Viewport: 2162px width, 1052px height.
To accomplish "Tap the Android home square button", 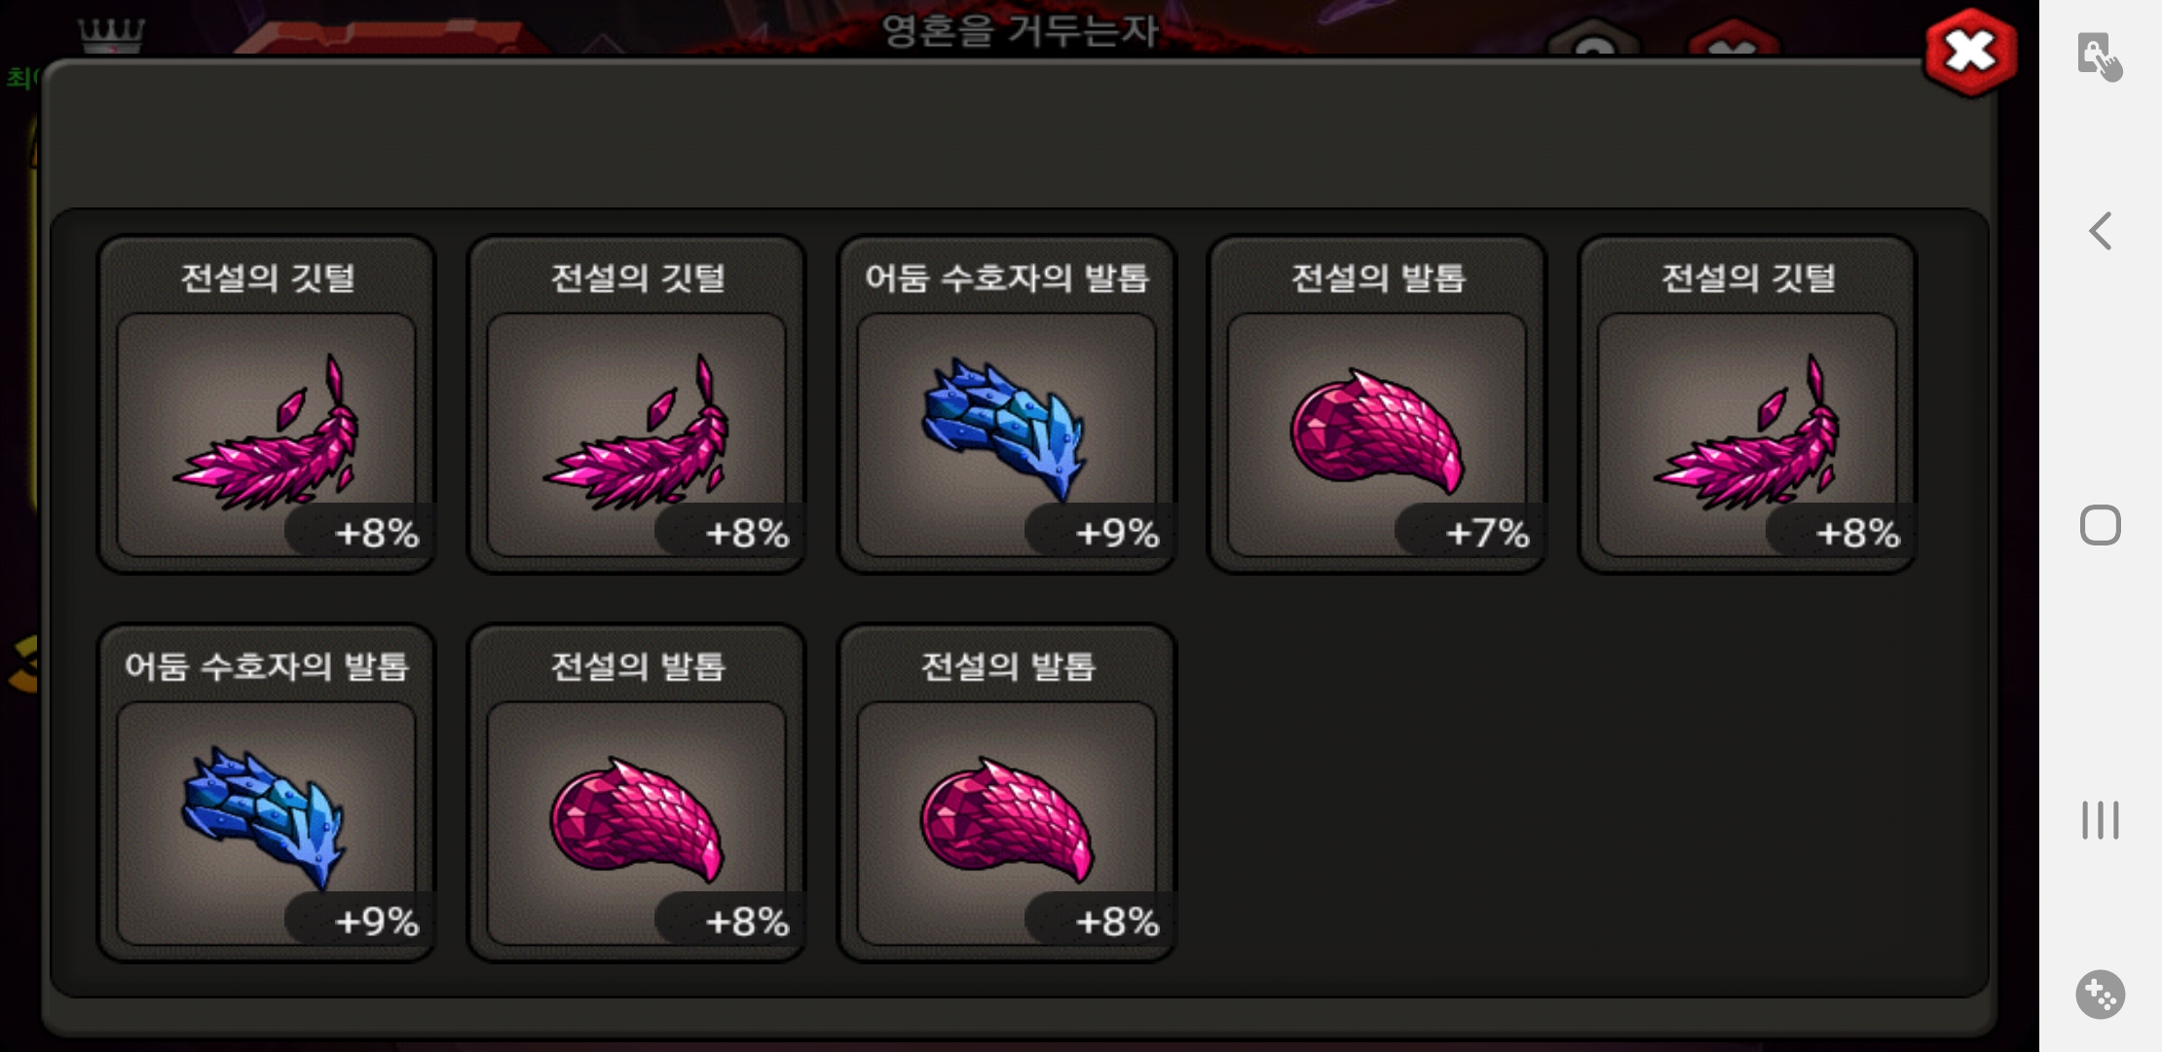I will [2100, 526].
